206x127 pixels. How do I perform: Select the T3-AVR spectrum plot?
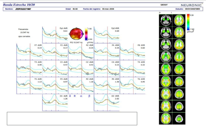click(x=29, y=69)
